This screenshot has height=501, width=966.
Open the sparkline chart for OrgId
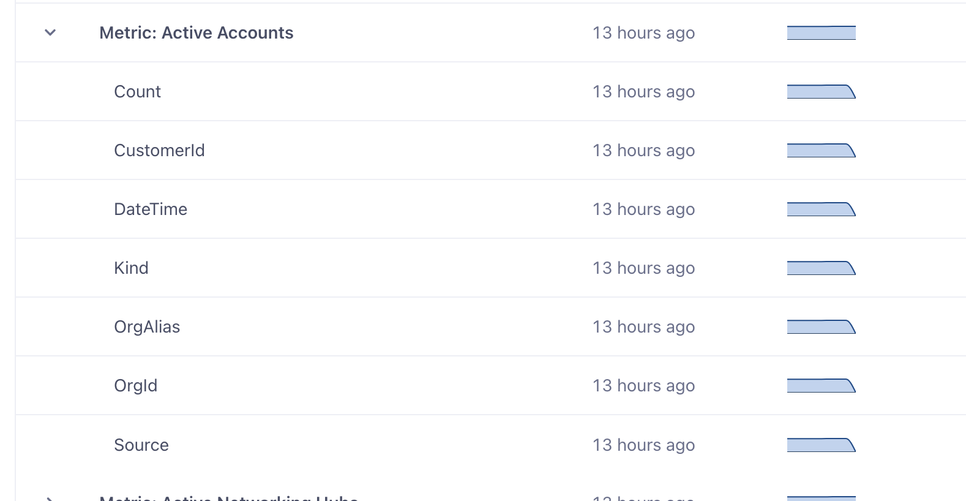click(x=821, y=385)
